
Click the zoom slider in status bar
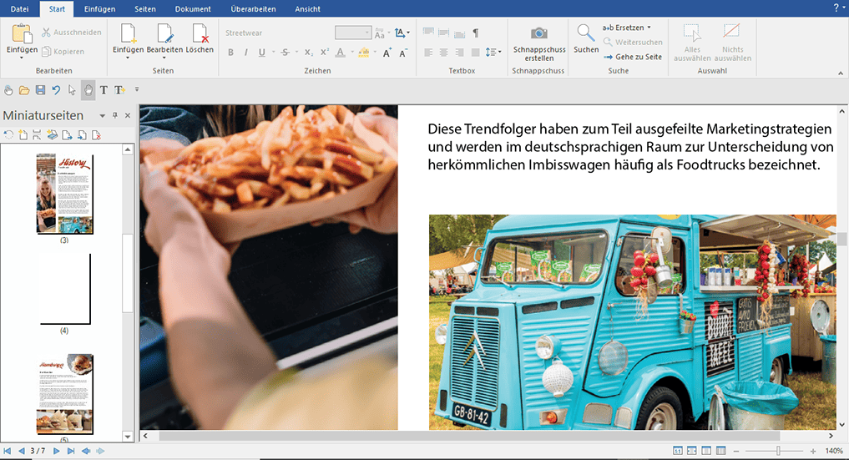pyautogui.click(x=778, y=451)
